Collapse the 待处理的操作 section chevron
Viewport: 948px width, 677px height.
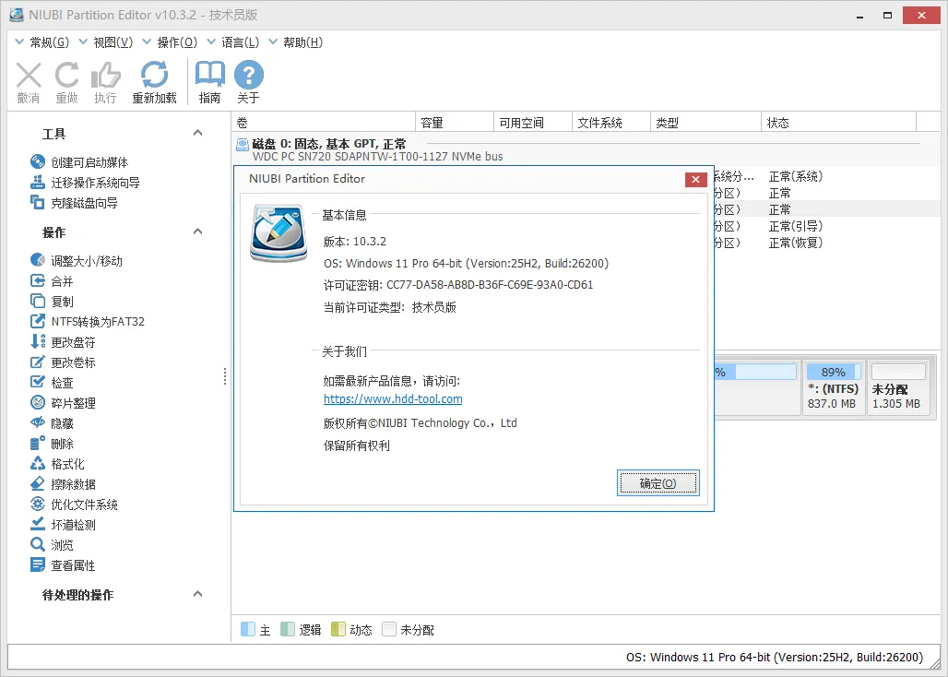(197, 594)
